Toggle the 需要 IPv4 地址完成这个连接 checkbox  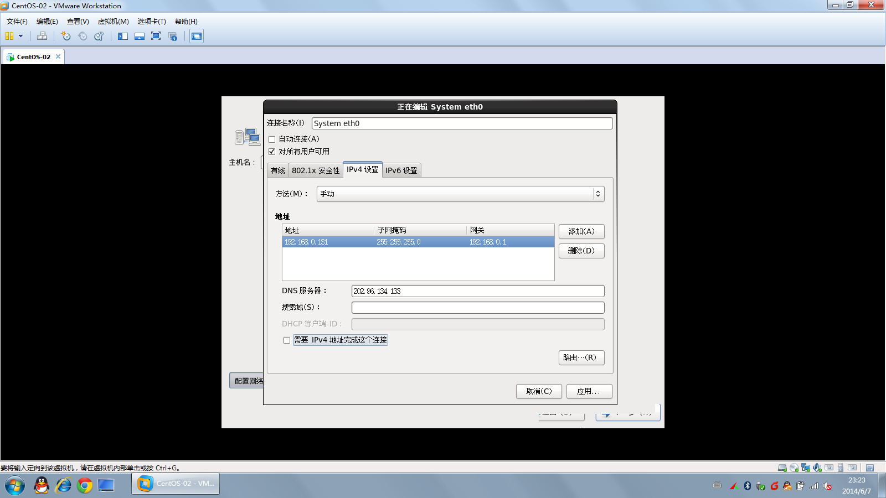click(287, 340)
